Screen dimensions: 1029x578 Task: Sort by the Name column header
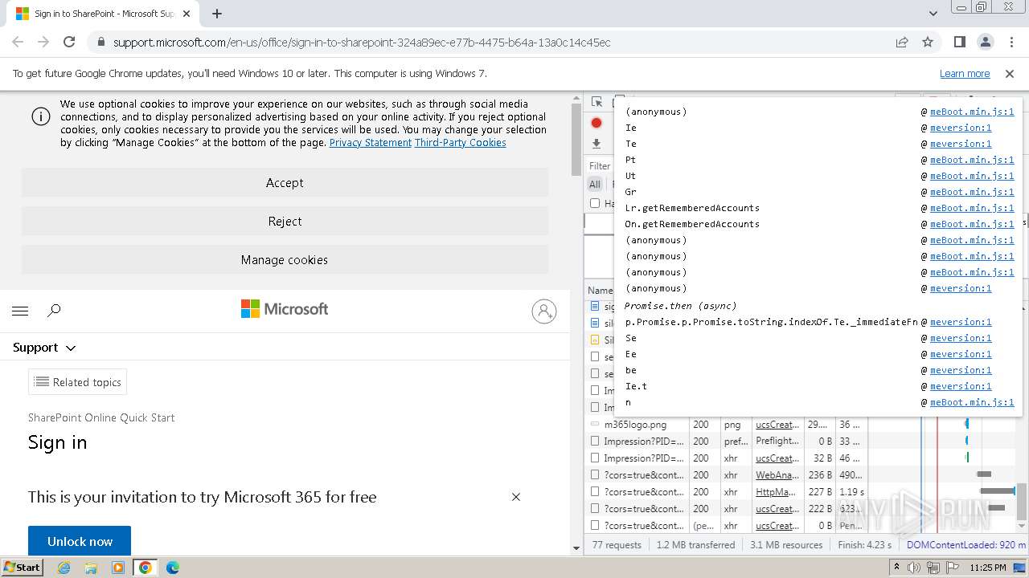(x=601, y=291)
